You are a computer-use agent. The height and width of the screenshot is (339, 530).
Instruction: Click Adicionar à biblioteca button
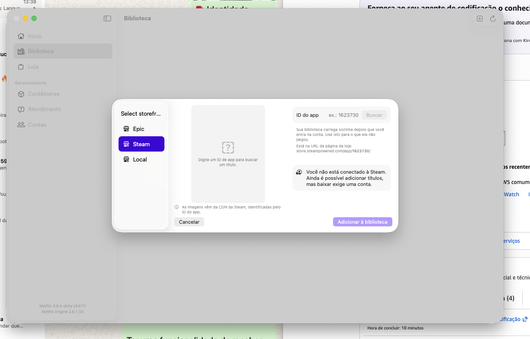(x=363, y=222)
